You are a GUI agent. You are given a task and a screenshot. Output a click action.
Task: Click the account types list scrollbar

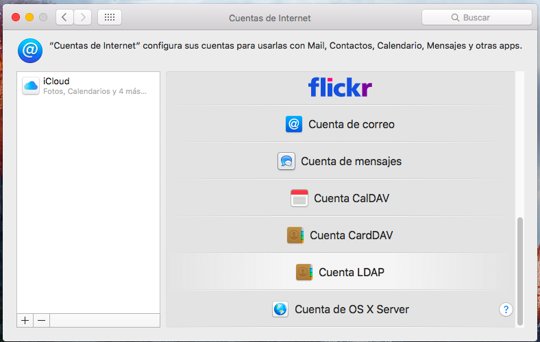[x=519, y=271]
